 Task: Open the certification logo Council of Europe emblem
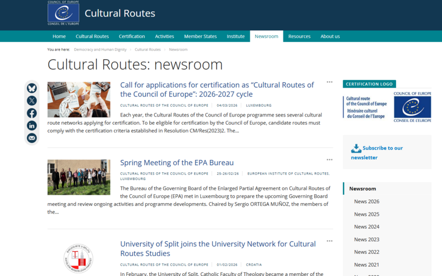click(412, 107)
